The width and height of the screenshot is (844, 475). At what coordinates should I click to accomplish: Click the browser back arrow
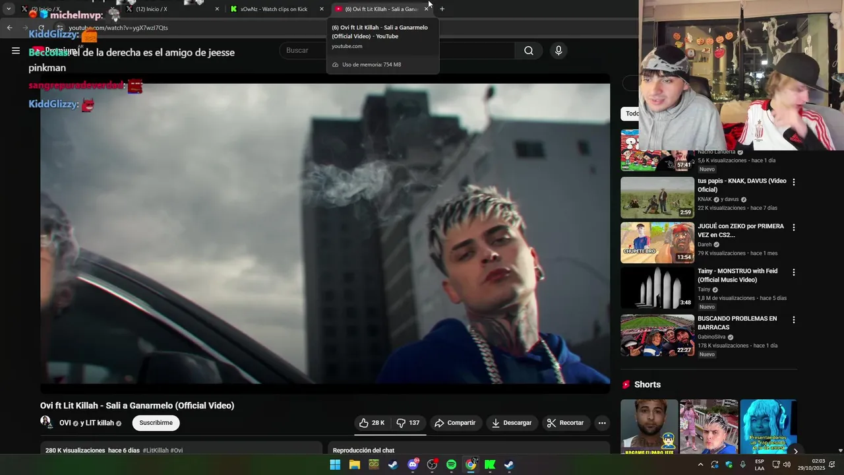[x=9, y=28]
